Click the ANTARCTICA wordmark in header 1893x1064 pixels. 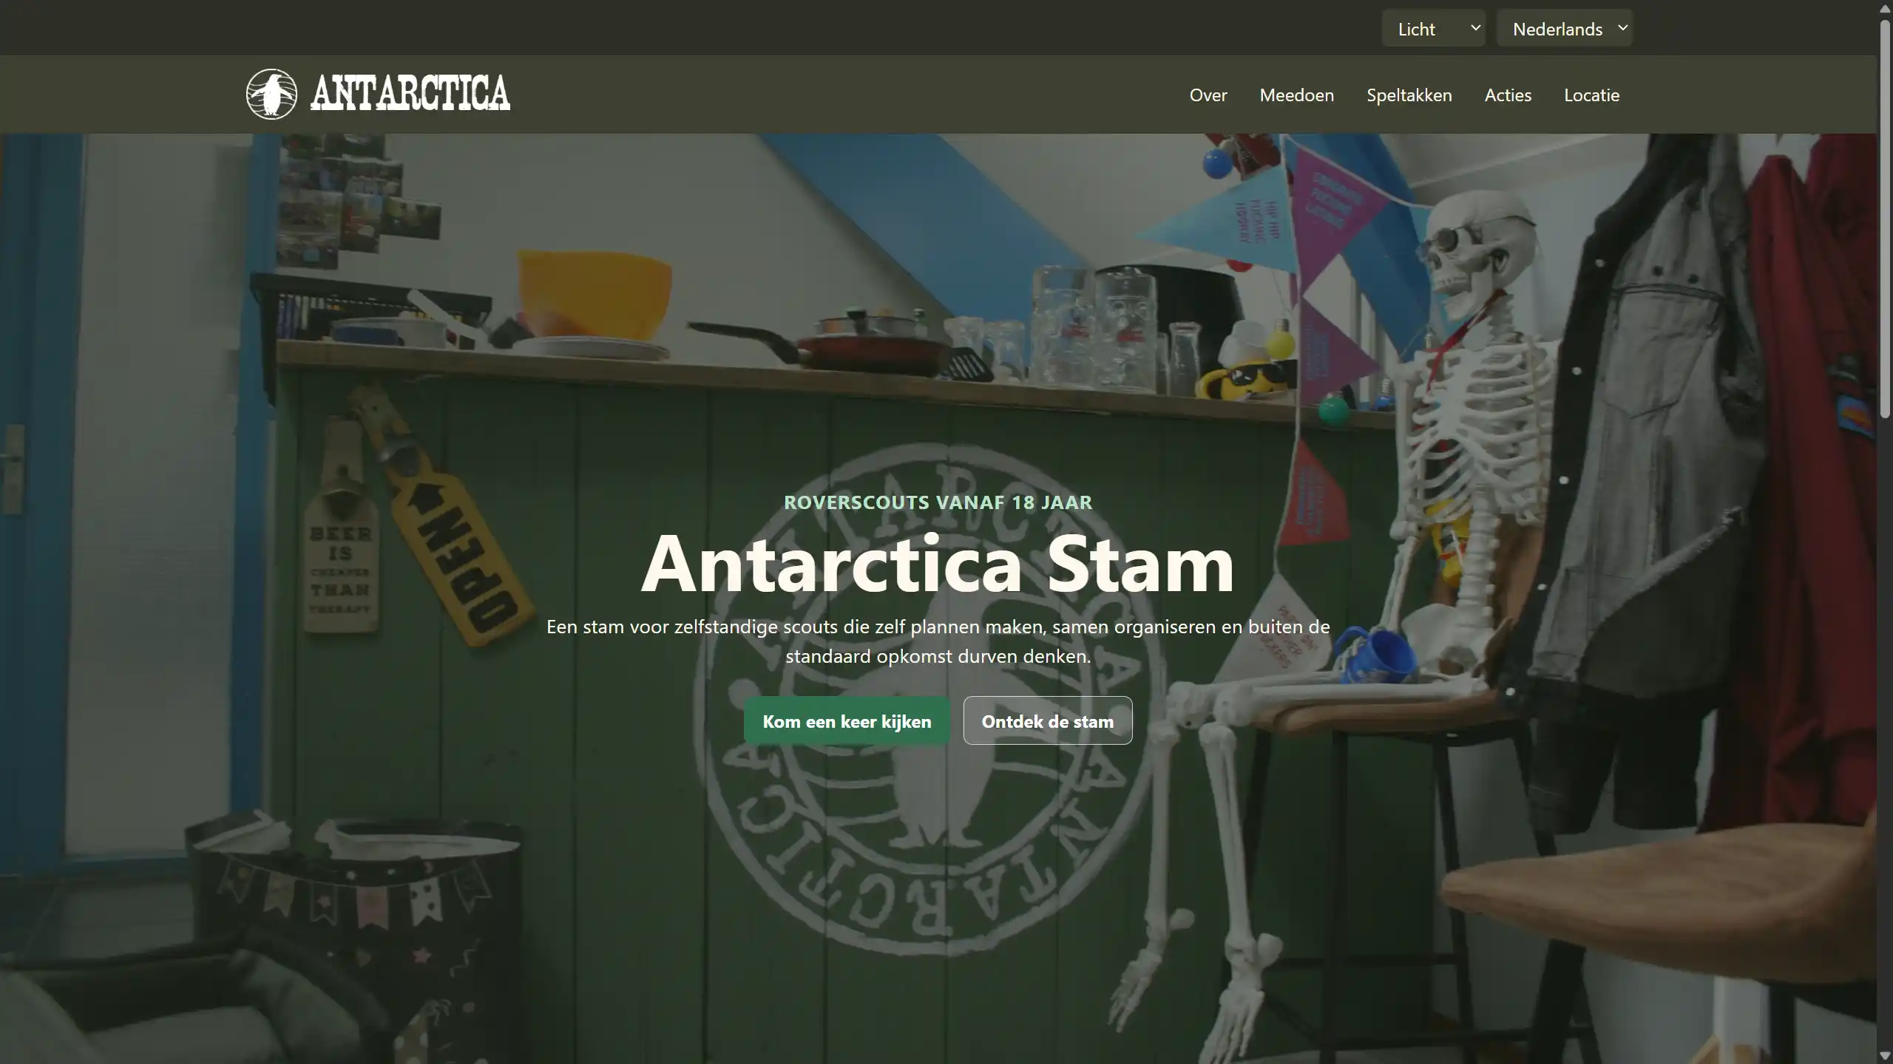point(410,93)
